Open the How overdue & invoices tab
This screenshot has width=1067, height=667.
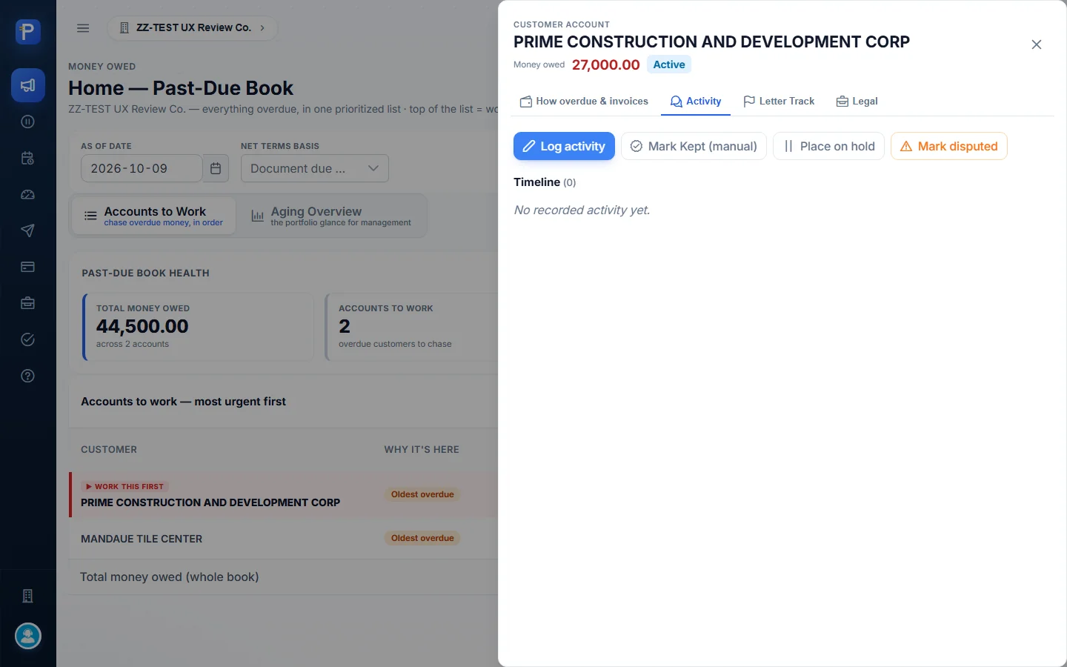click(x=584, y=102)
